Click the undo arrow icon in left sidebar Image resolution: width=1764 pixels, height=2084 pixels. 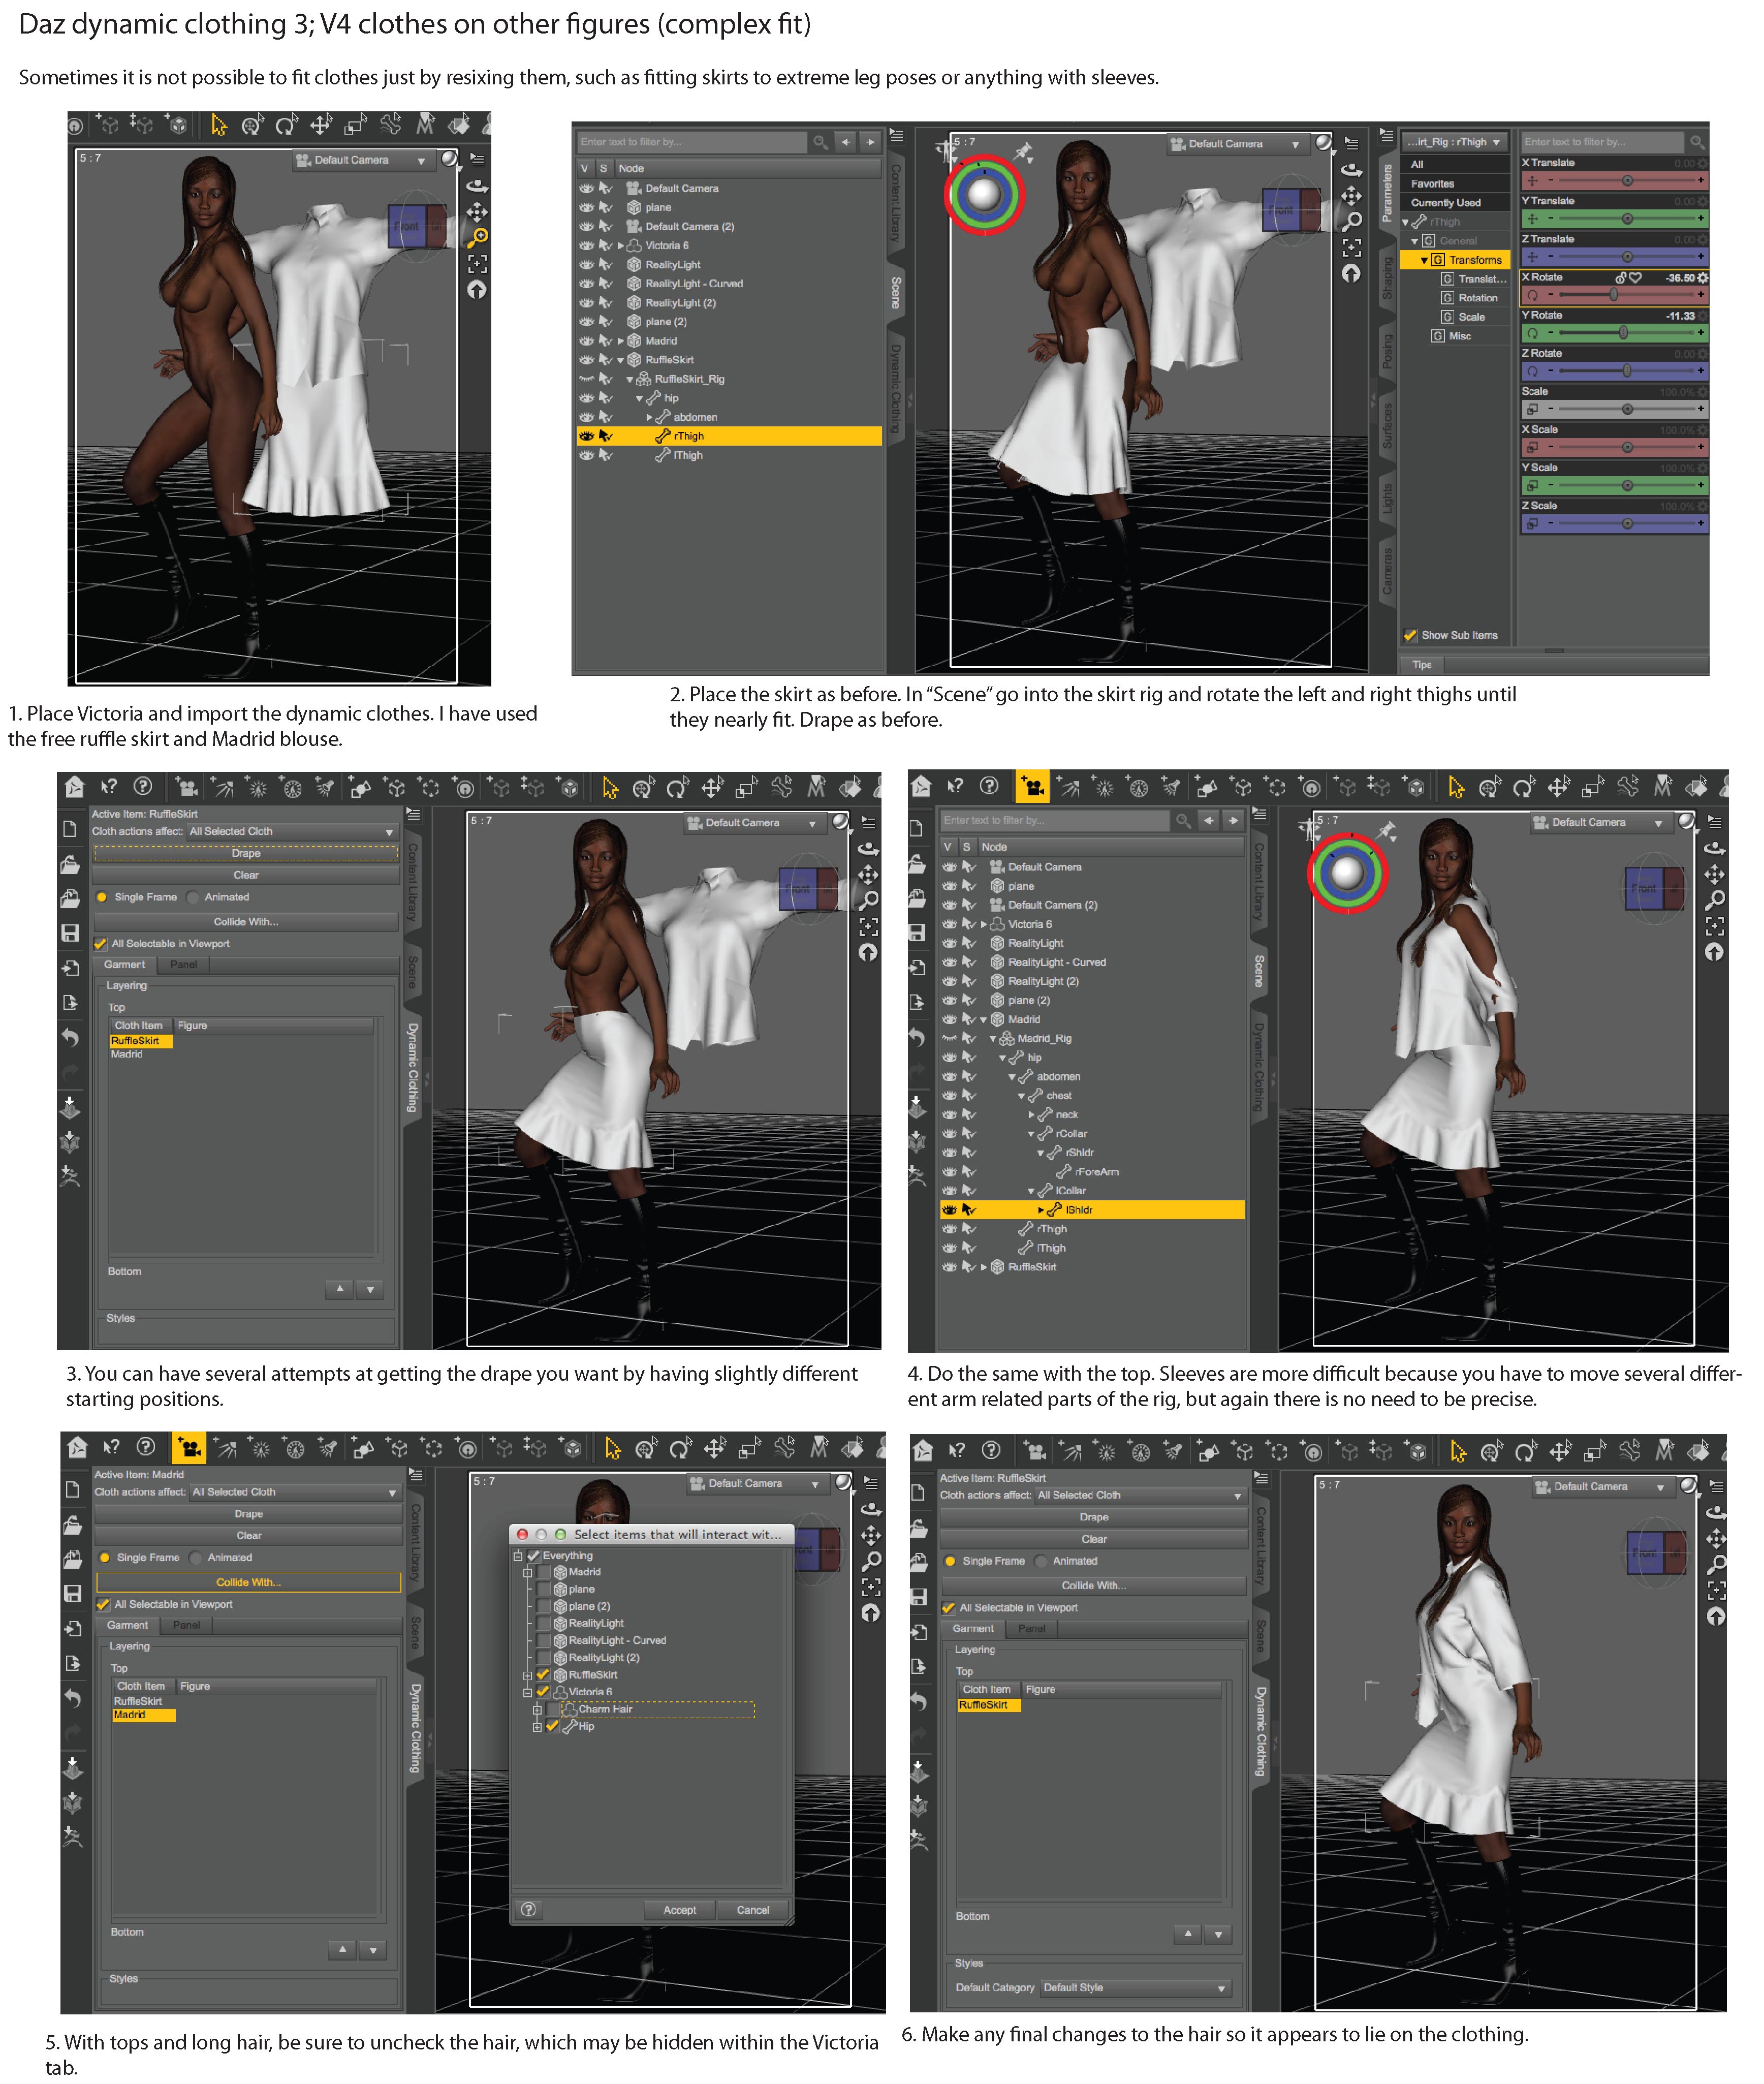pyautogui.click(x=70, y=1037)
